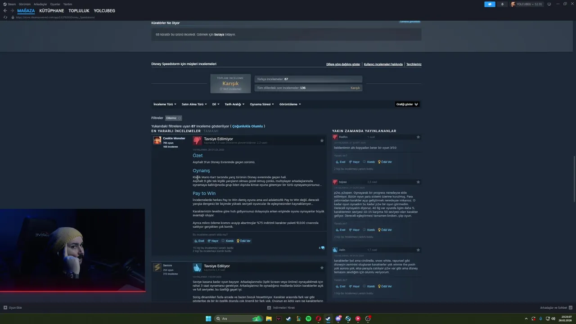Click the Çoğunlukla Olumlu rating link

coord(247,126)
